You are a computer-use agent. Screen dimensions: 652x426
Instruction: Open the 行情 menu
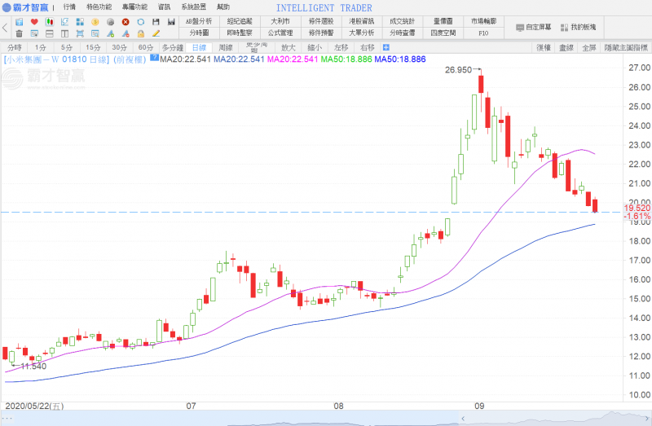coord(70,7)
